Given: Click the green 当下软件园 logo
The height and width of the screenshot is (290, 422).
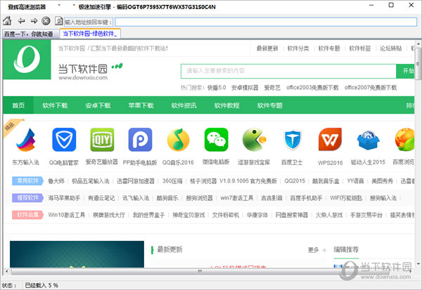Looking at the screenshot, I should [x=27, y=60].
